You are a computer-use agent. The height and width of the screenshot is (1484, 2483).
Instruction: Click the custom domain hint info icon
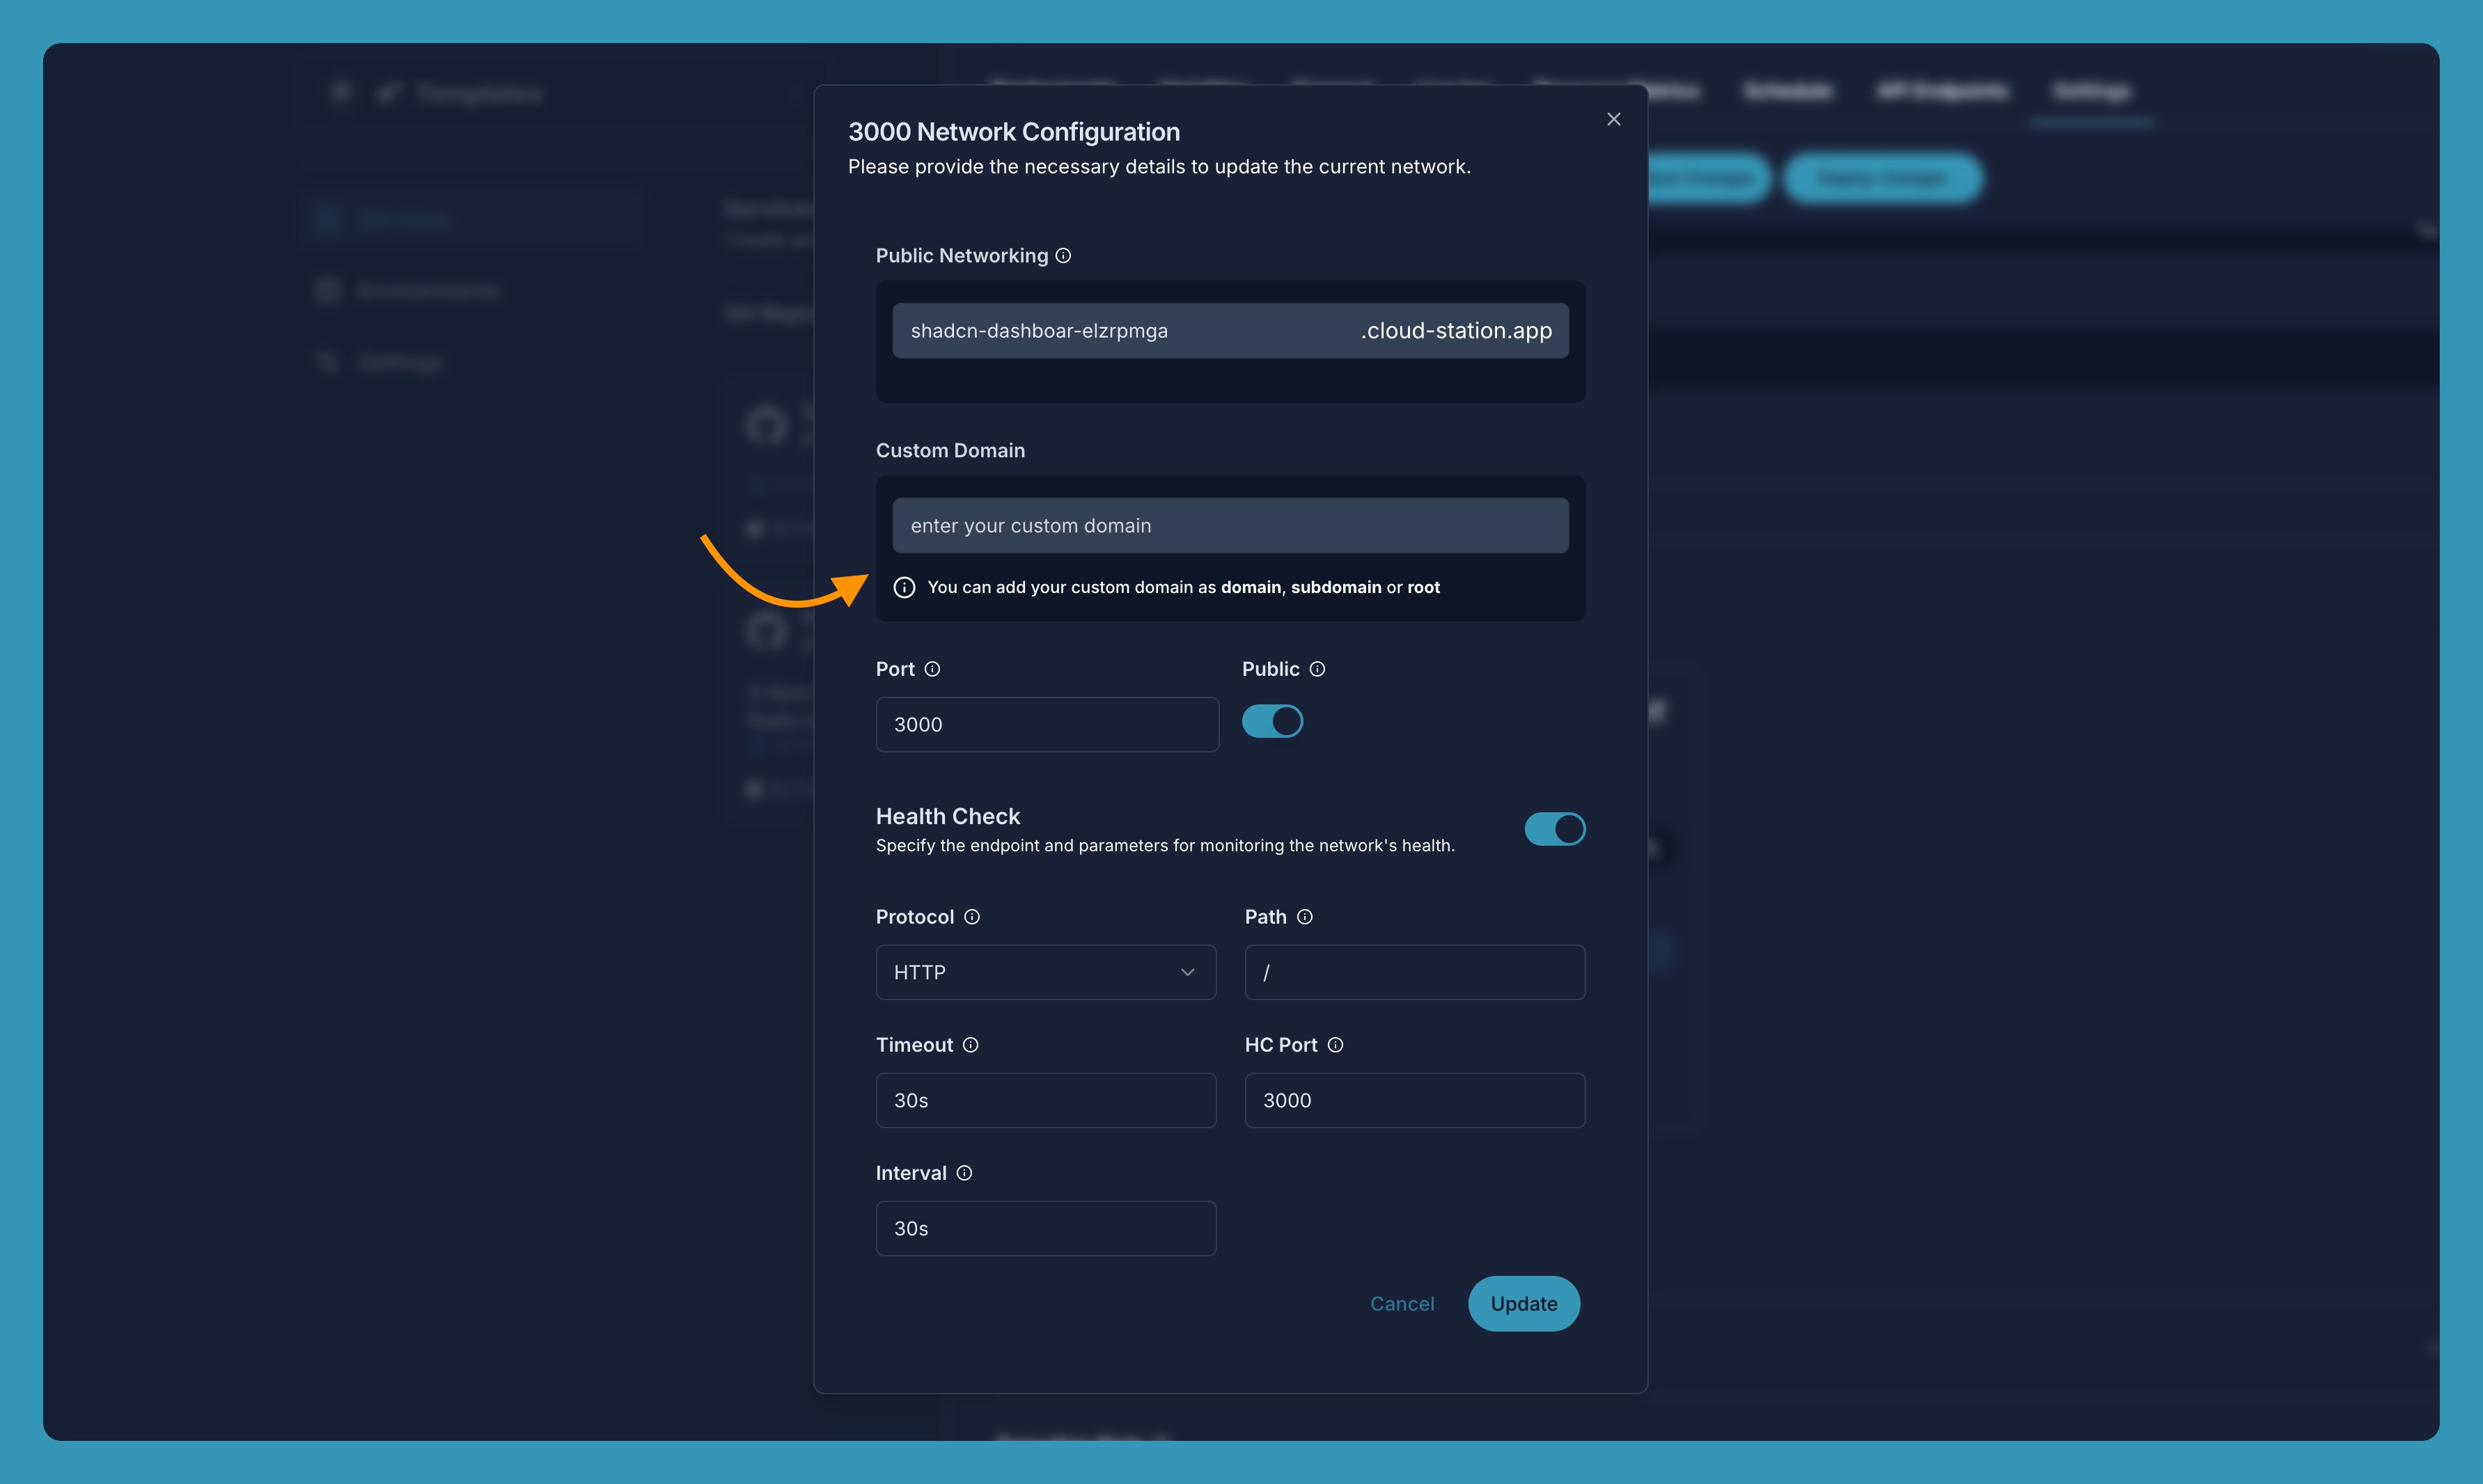pyautogui.click(x=904, y=587)
